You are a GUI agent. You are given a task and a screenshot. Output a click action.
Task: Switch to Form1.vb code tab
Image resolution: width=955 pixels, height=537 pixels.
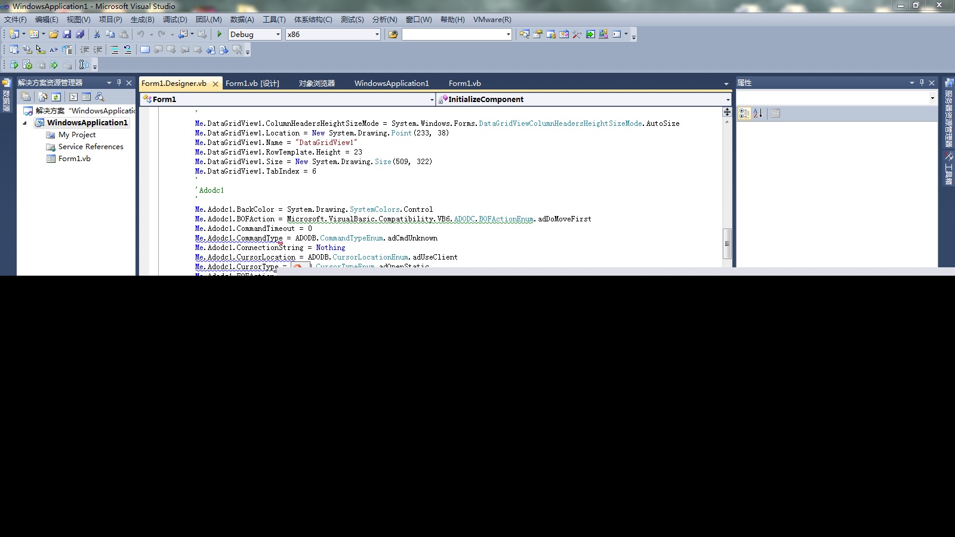(x=465, y=84)
